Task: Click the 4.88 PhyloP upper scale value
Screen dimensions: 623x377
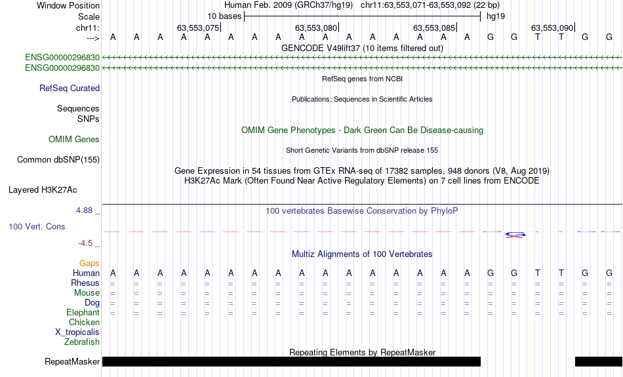Action: [x=84, y=210]
